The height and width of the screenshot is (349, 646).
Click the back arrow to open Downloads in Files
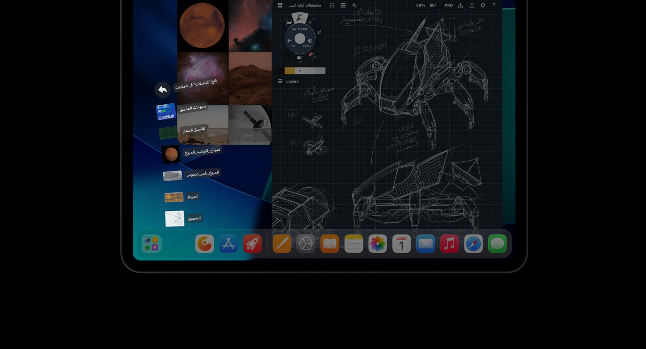(x=163, y=90)
